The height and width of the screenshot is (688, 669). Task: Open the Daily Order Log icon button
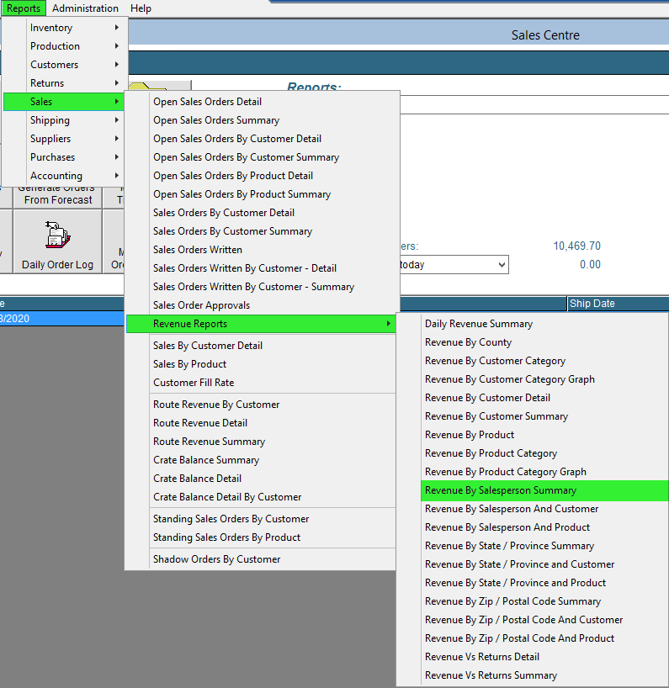click(57, 241)
